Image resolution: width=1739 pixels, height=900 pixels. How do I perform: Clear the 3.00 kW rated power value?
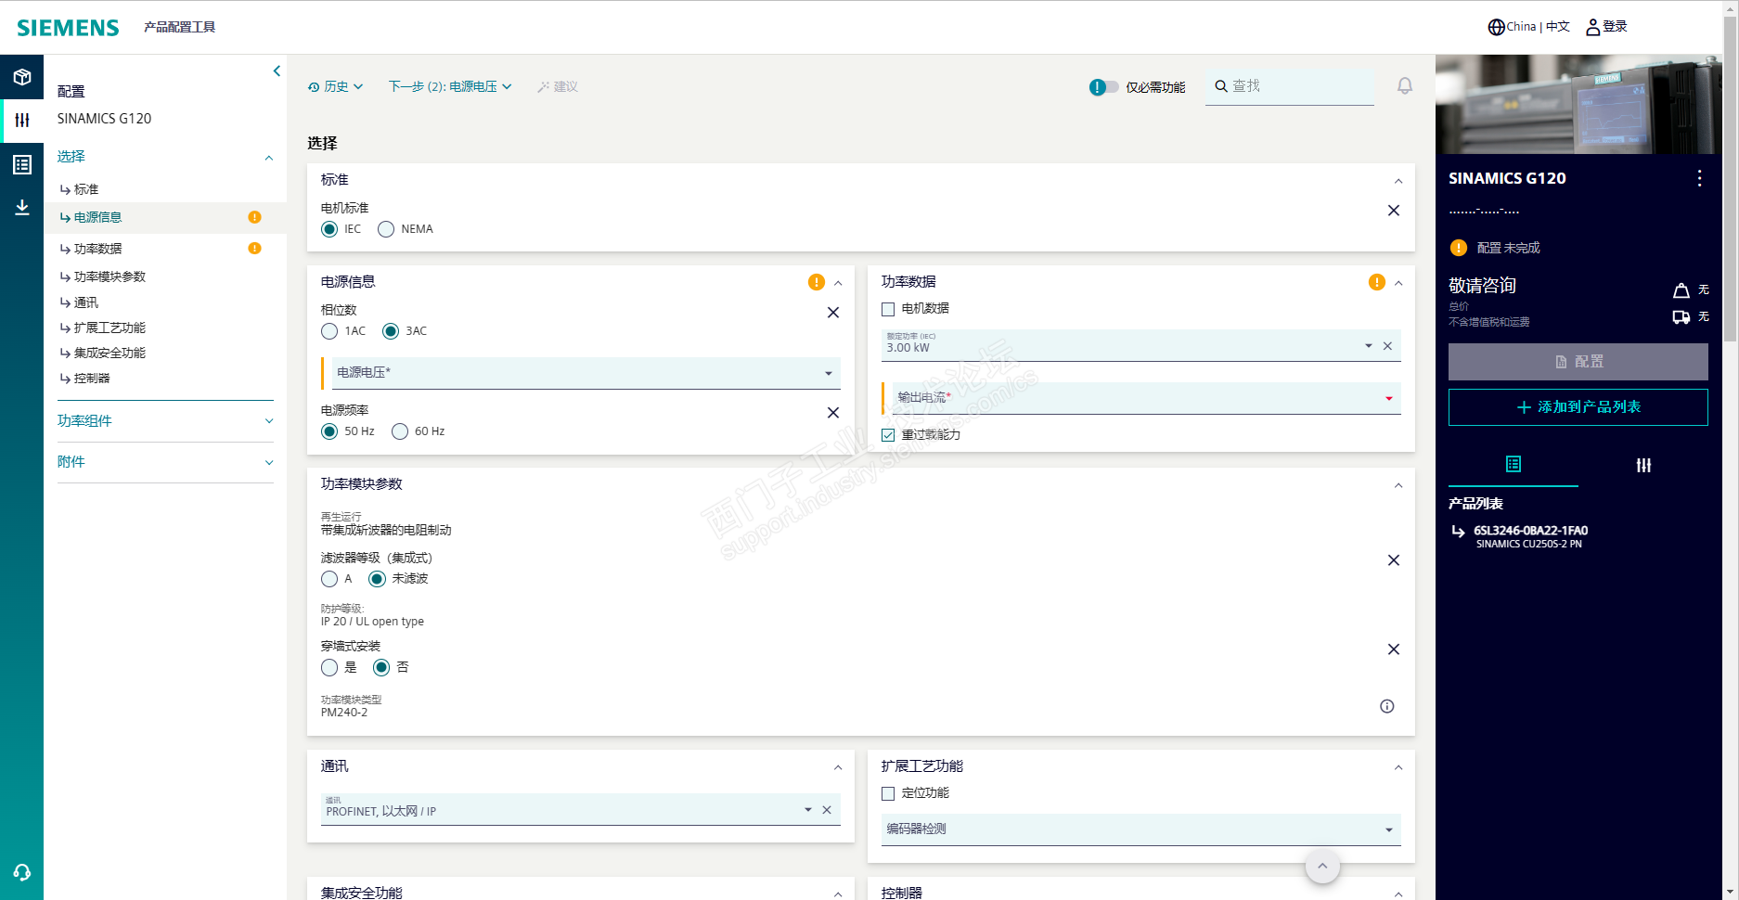pyautogui.click(x=1387, y=346)
